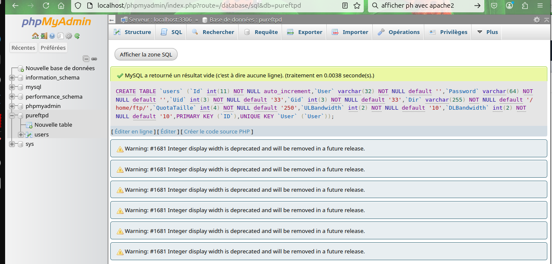Expand the performance_schema database node
The width and height of the screenshot is (552, 264).
[x=11, y=97]
